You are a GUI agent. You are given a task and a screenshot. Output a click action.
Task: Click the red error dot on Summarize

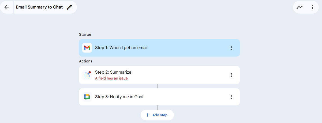(90, 72)
